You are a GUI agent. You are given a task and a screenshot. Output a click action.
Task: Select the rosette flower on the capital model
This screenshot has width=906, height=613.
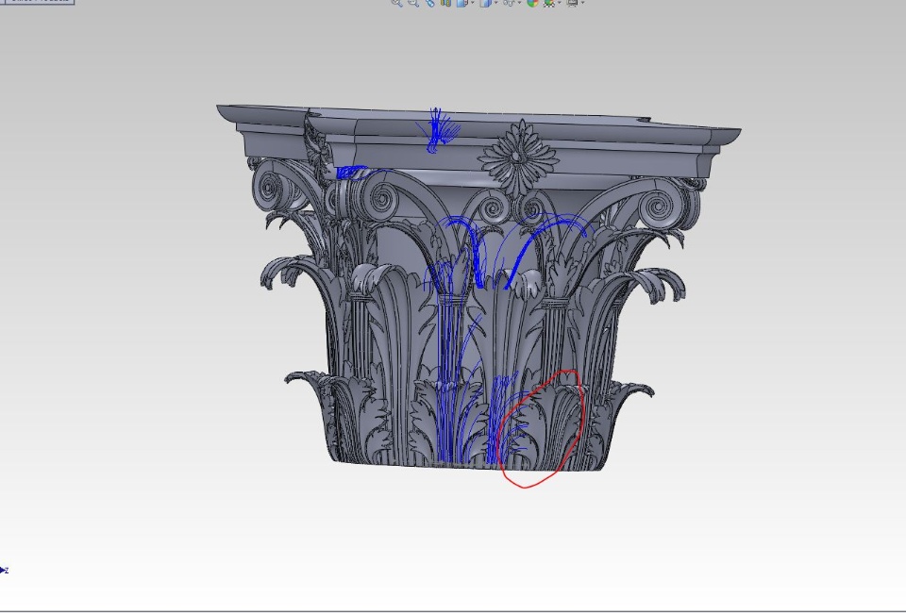click(519, 157)
